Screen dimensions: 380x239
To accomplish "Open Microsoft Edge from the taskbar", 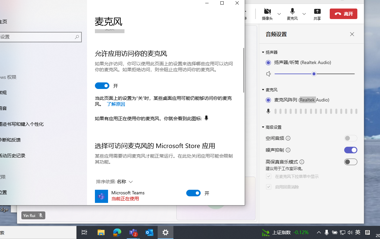I will pos(117,232).
